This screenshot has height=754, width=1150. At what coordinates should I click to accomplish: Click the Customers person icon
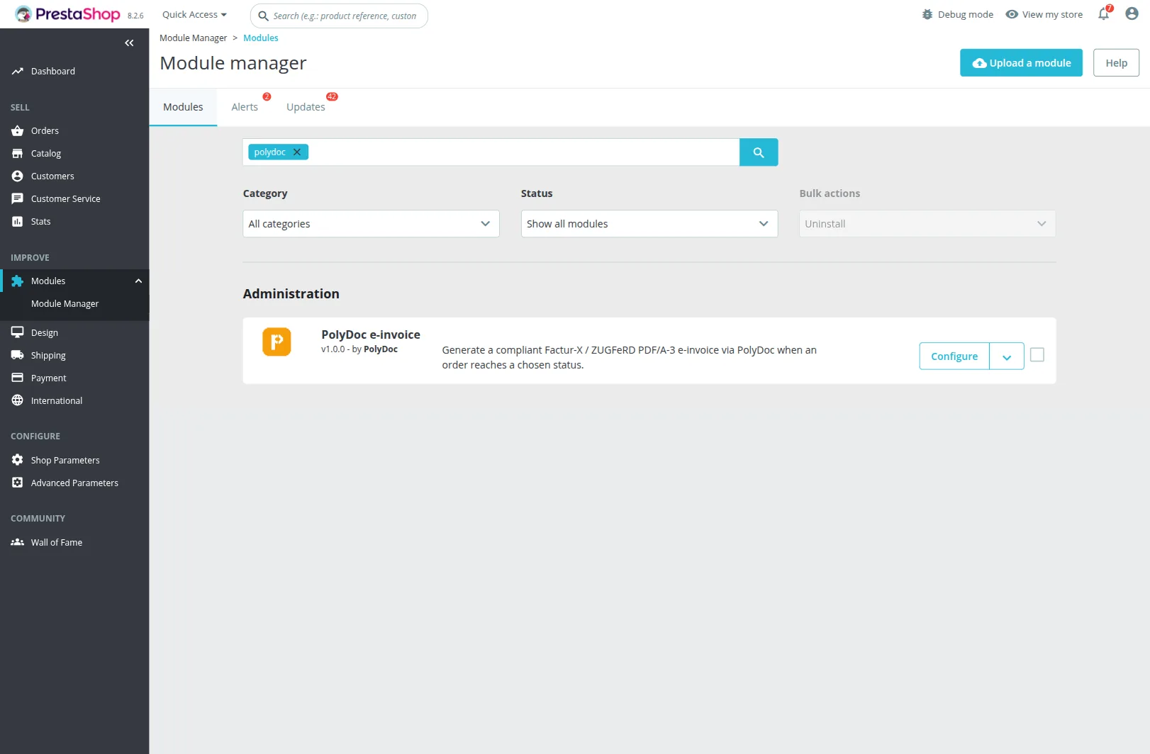click(x=18, y=176)
